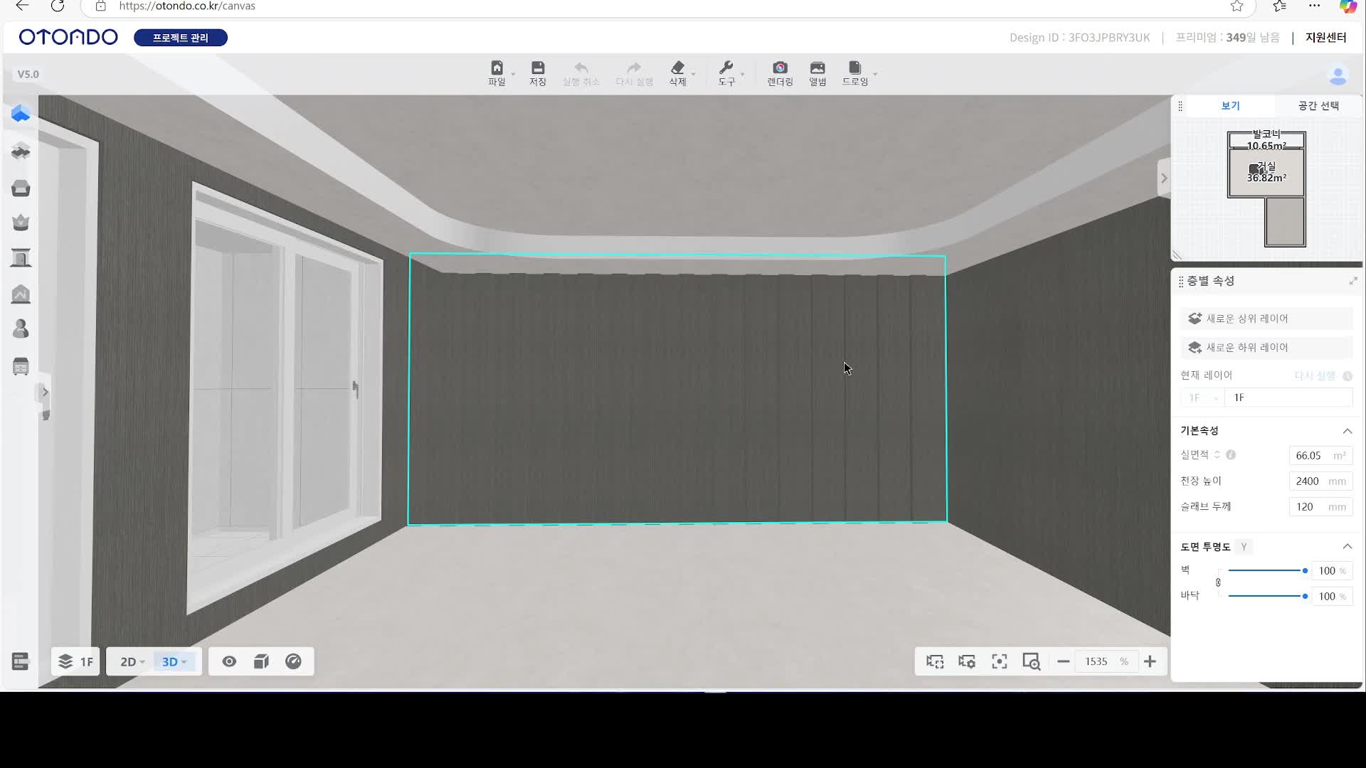The image size is (1366, 768).
Task: Toggle the eye visibility icon in bottom toolbar
Action: pyautogui.click(x=229, y=662)
